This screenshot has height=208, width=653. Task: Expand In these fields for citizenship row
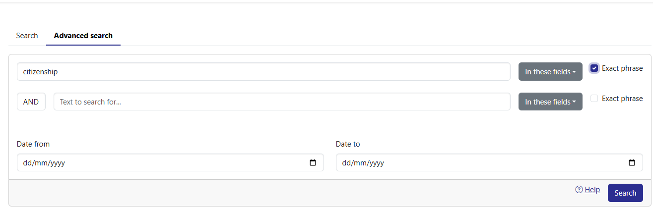(x=550, y=72)
